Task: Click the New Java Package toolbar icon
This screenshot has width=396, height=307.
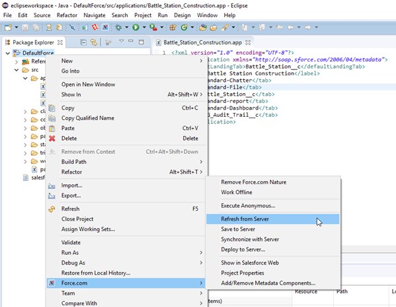Action: [x=173, y=27]
